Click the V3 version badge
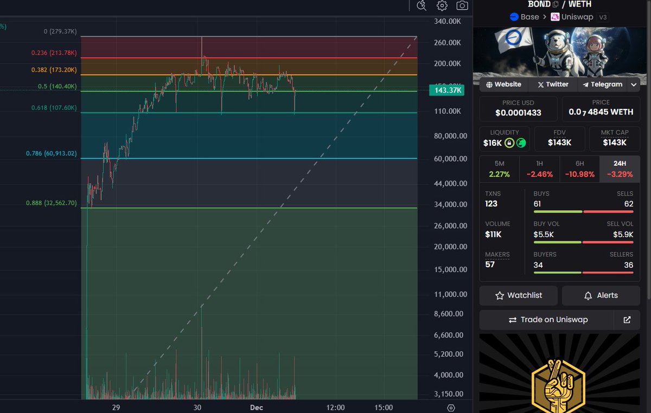 click(x=603, y=17)
